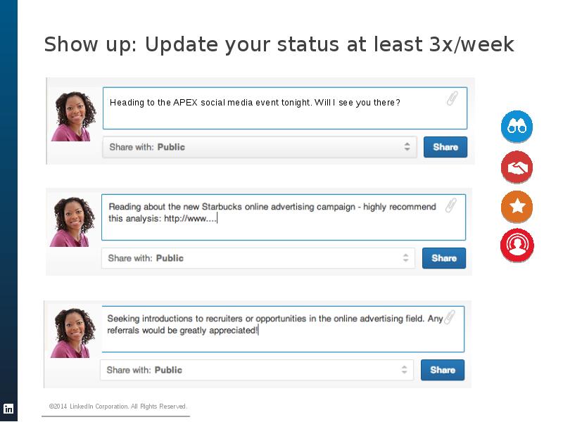Open Share with dropdown under Starbucks post
The image size is (563, 422).
pos(258,258)
